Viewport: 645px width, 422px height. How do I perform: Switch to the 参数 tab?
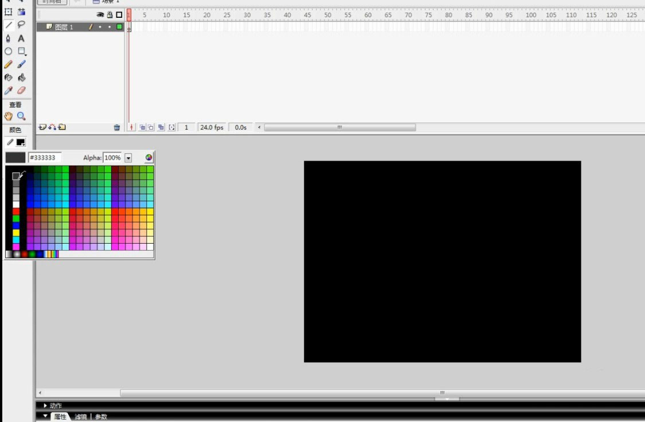point(101,417)
